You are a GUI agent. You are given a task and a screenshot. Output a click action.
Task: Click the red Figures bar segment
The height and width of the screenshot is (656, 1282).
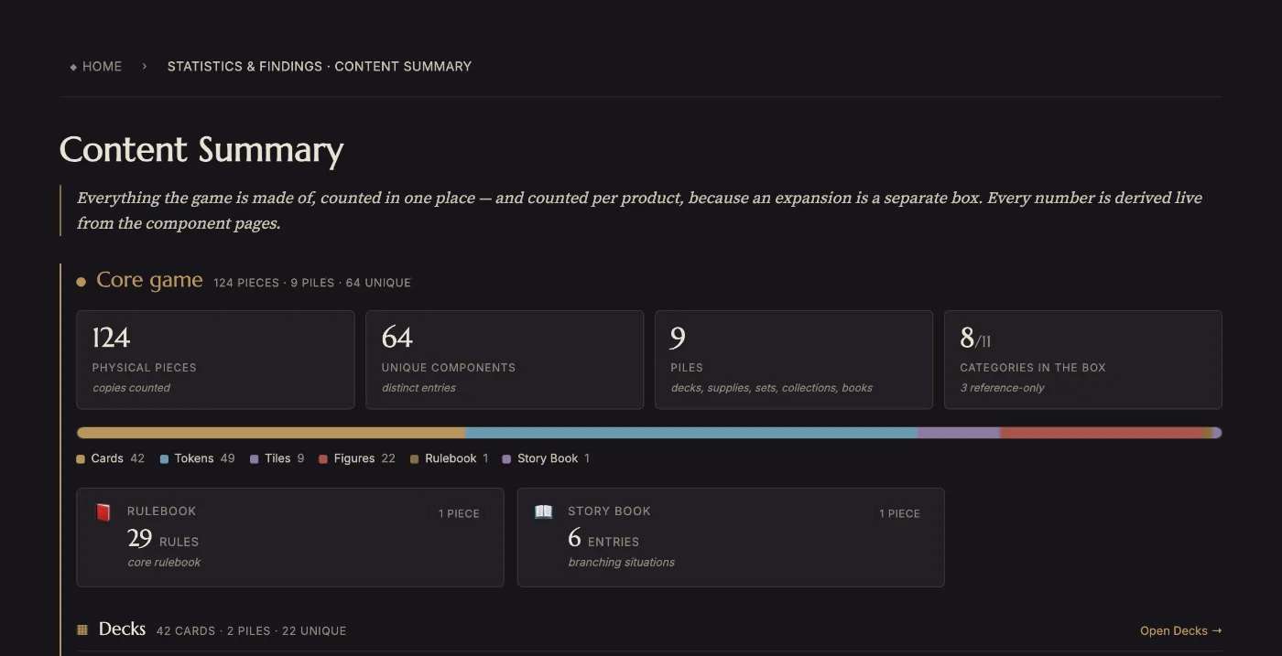coord(1102,433)
